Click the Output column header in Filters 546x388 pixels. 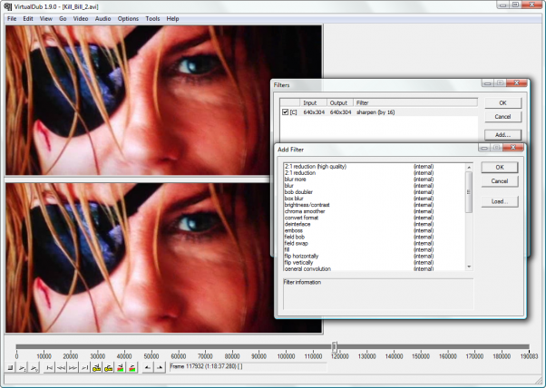pyautogui.click(x=340, y=102)
